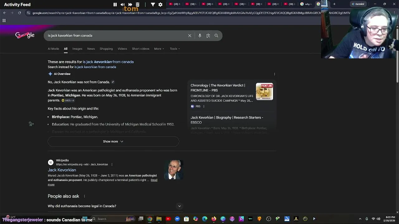
Task: Open Messenger from the taskbar
Action: [177, 219]
